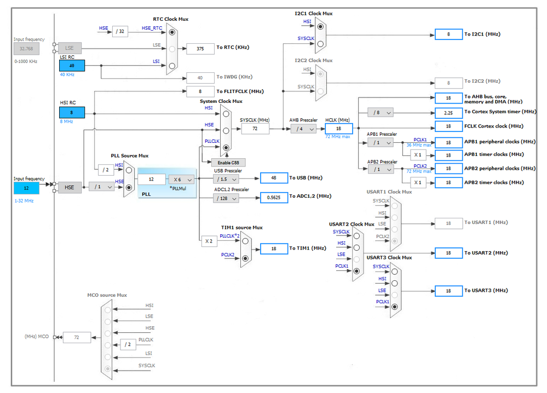547x393 pixels.
Task: Select HSI in the USART3 Clock Mux
Action: 395,283
